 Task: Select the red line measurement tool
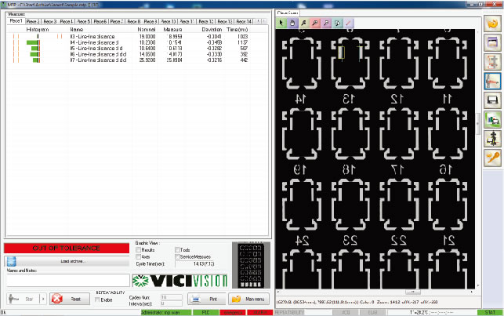349,23
